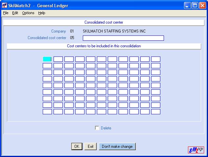Click the sM2xp logo icon
Image resolution: width=208 pixels, height=157 pixels.
pyautogui.click(x=196, y=150)
